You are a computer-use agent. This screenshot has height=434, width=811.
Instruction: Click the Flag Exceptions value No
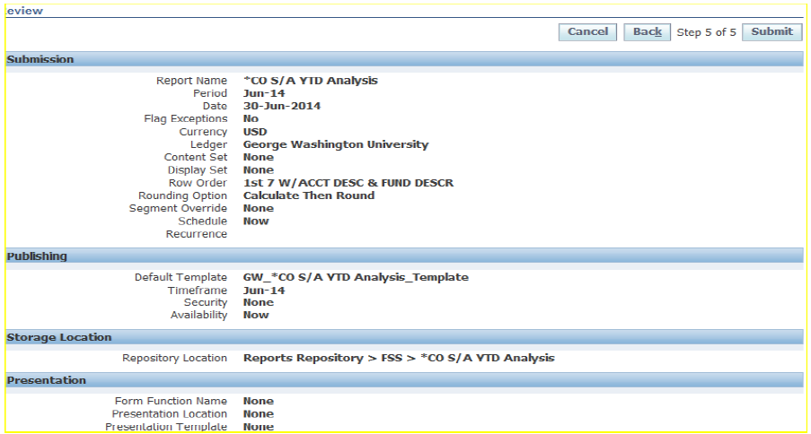point(251,119)
